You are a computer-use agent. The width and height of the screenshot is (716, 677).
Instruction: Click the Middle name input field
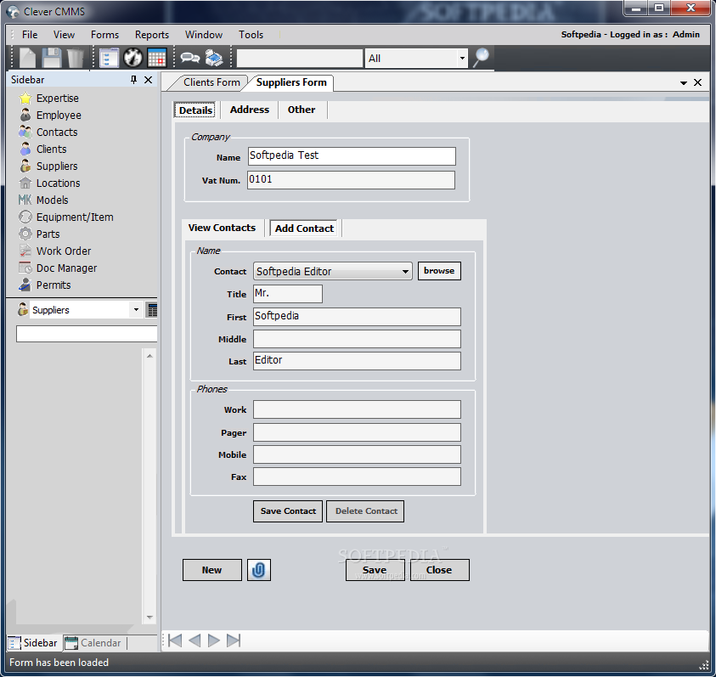[357, 339]
